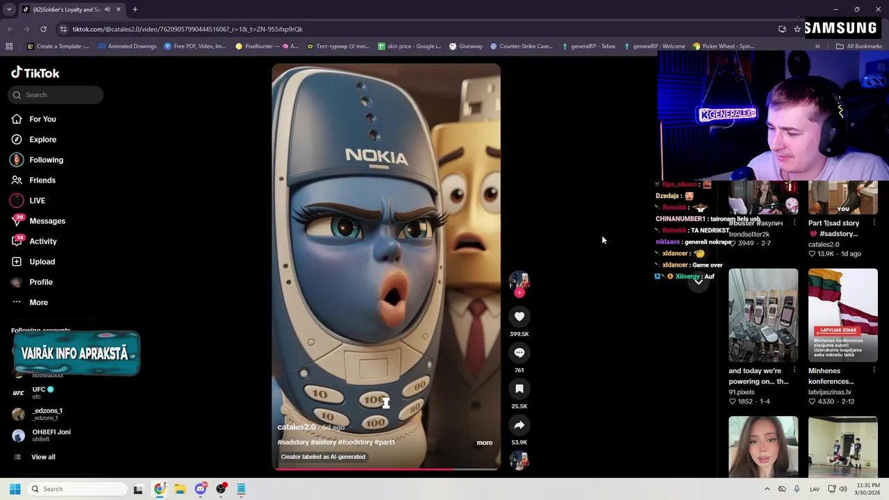This screenshot has height=500, width=889.
Task: Focus the TikTok search field
Action: pos(56,94)
